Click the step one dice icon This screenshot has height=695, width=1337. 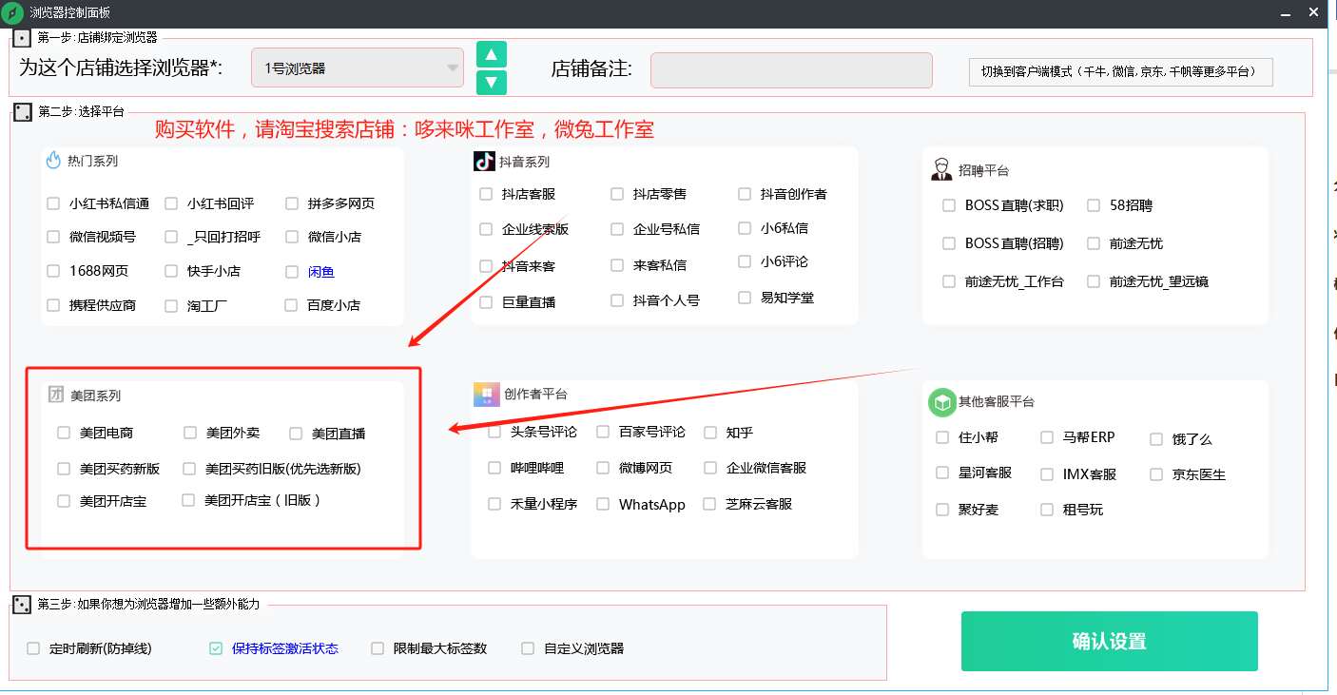click(x=22, y=38)
